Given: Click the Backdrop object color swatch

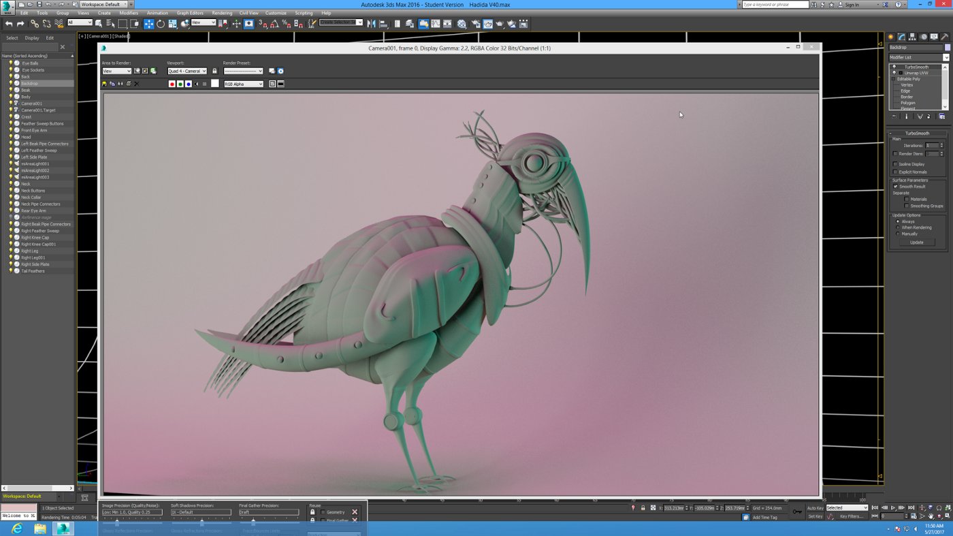Looking at the screenshot, I should click(x=948, y=47).
